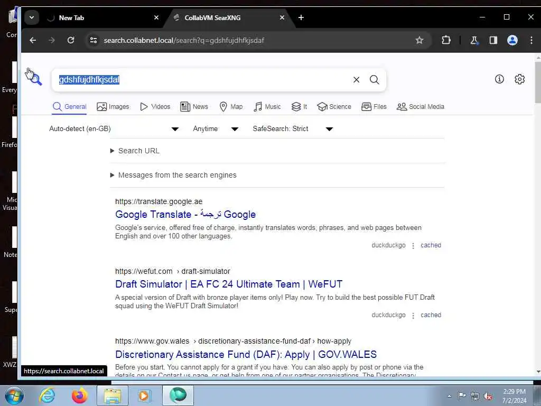Open a new tab with the plus button
Viewport: 541px width, 406px height.
click(x=301, y=17)
